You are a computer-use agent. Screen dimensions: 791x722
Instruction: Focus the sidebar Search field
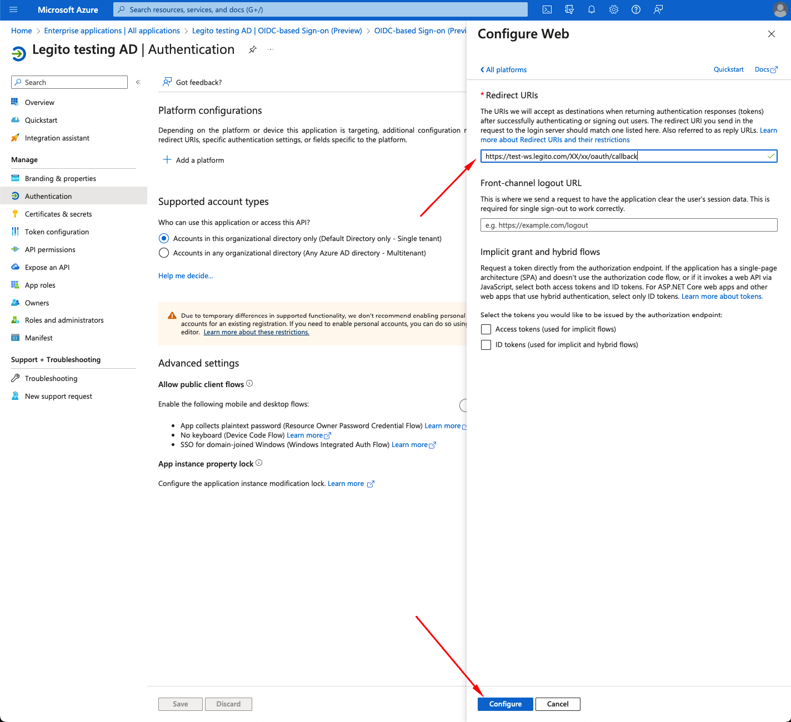pos(69,82)
